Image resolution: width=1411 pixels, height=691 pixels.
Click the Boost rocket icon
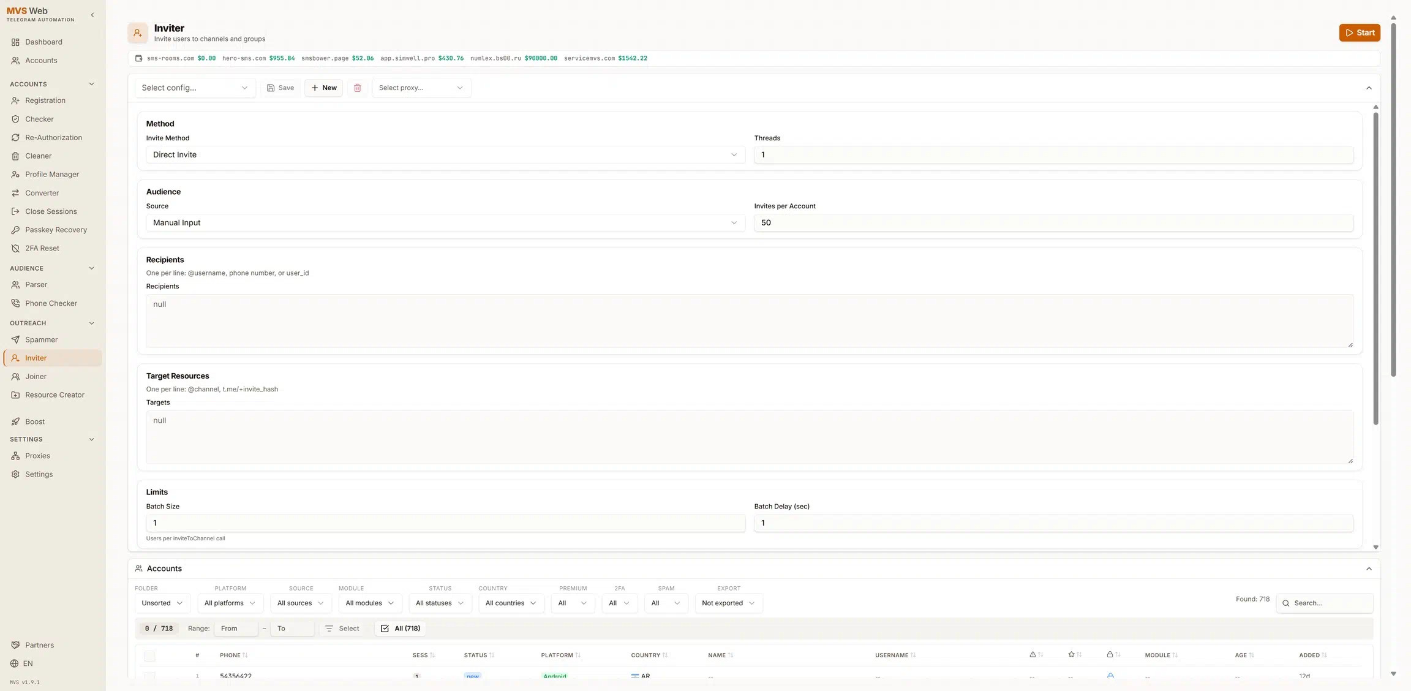15,421
